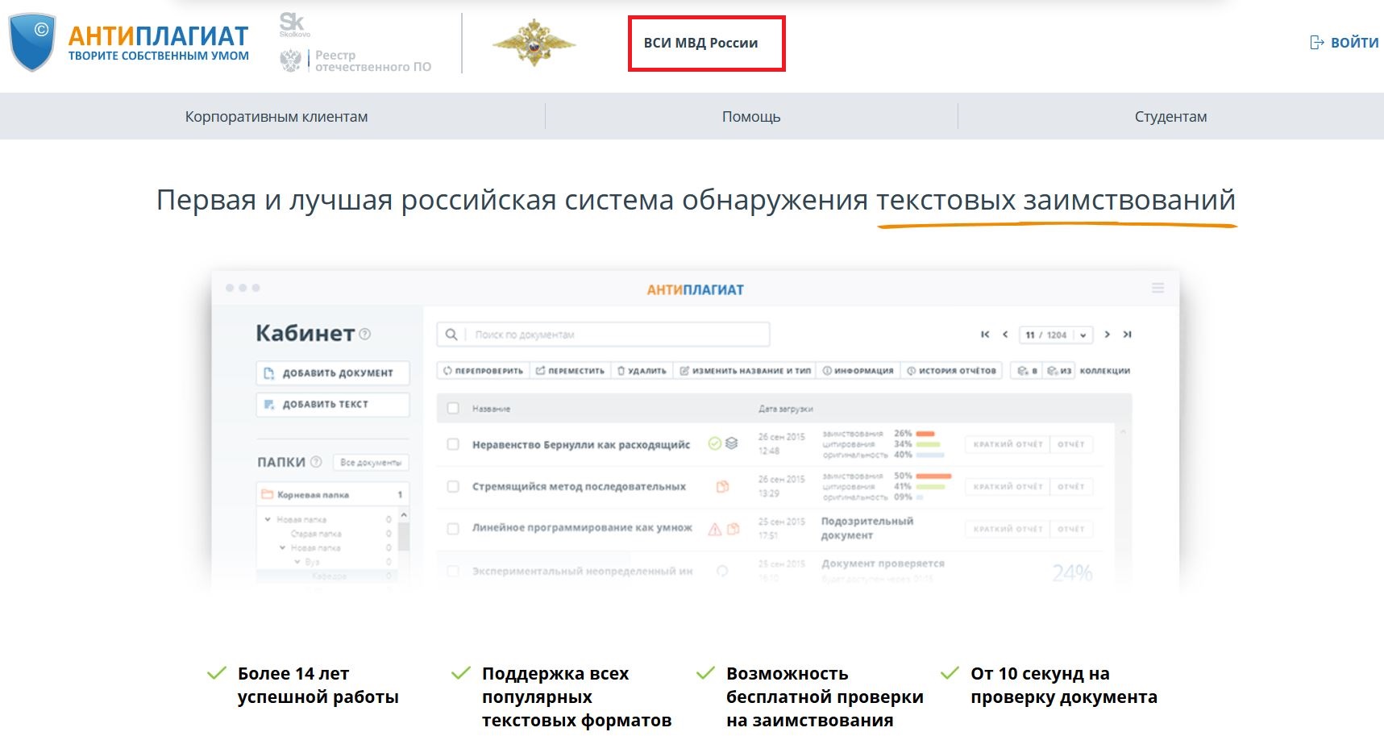The height and width of the screenshot is (736, 1384).
Task: Tick the select-all checkbox beside Название
Action: [x=453, y=409]
